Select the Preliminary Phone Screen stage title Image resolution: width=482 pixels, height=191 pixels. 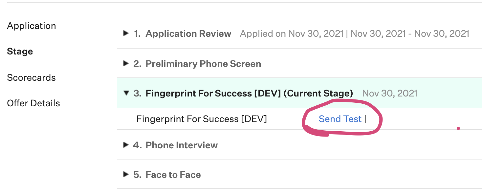[x=203, y=64]
